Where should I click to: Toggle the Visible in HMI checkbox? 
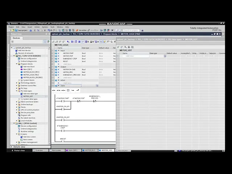coord(204,56)
